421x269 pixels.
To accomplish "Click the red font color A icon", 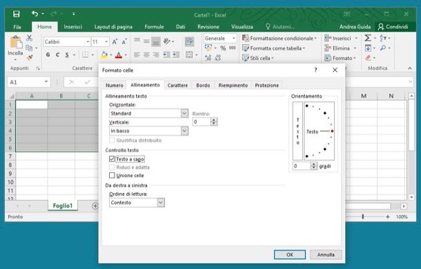I will click(x=119, y=55).
